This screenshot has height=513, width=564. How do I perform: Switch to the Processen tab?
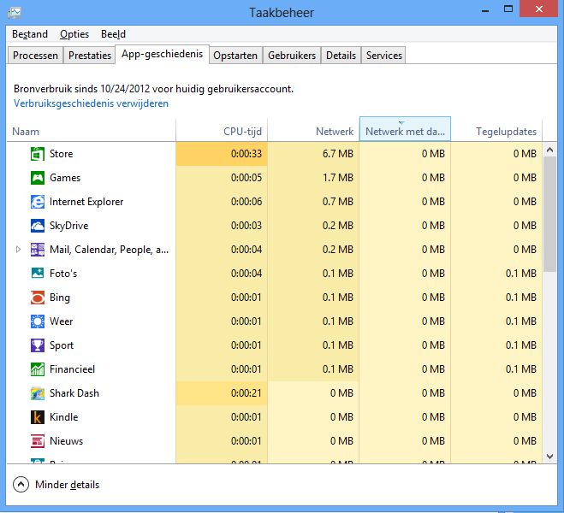(x=35, y=56)
